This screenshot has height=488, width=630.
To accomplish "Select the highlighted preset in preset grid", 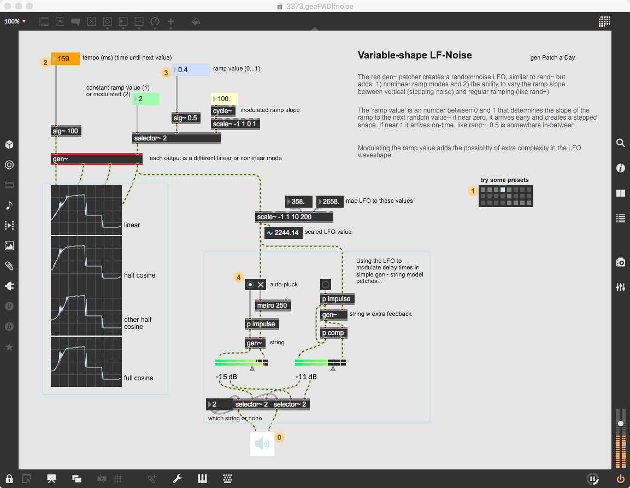I will (503, 190).
